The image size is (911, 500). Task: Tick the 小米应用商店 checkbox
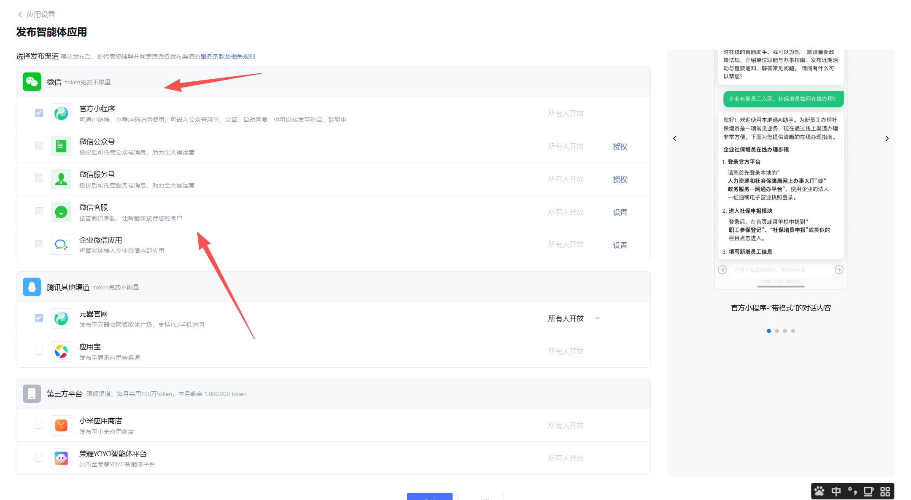click(x=39, y=425)
